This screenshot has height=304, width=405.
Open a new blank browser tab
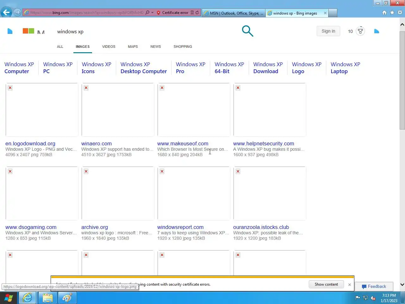333,13
